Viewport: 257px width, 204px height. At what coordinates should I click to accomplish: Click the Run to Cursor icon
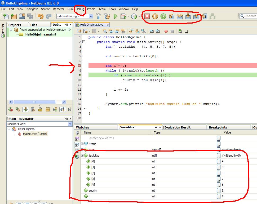coord(204,16)
